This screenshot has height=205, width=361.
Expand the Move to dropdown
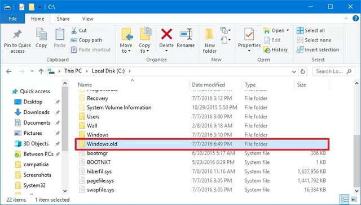[126, 40]
